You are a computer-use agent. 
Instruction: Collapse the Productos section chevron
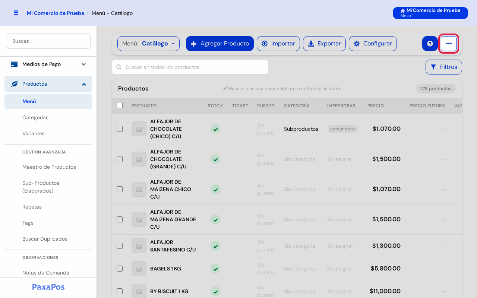(84, 84)
